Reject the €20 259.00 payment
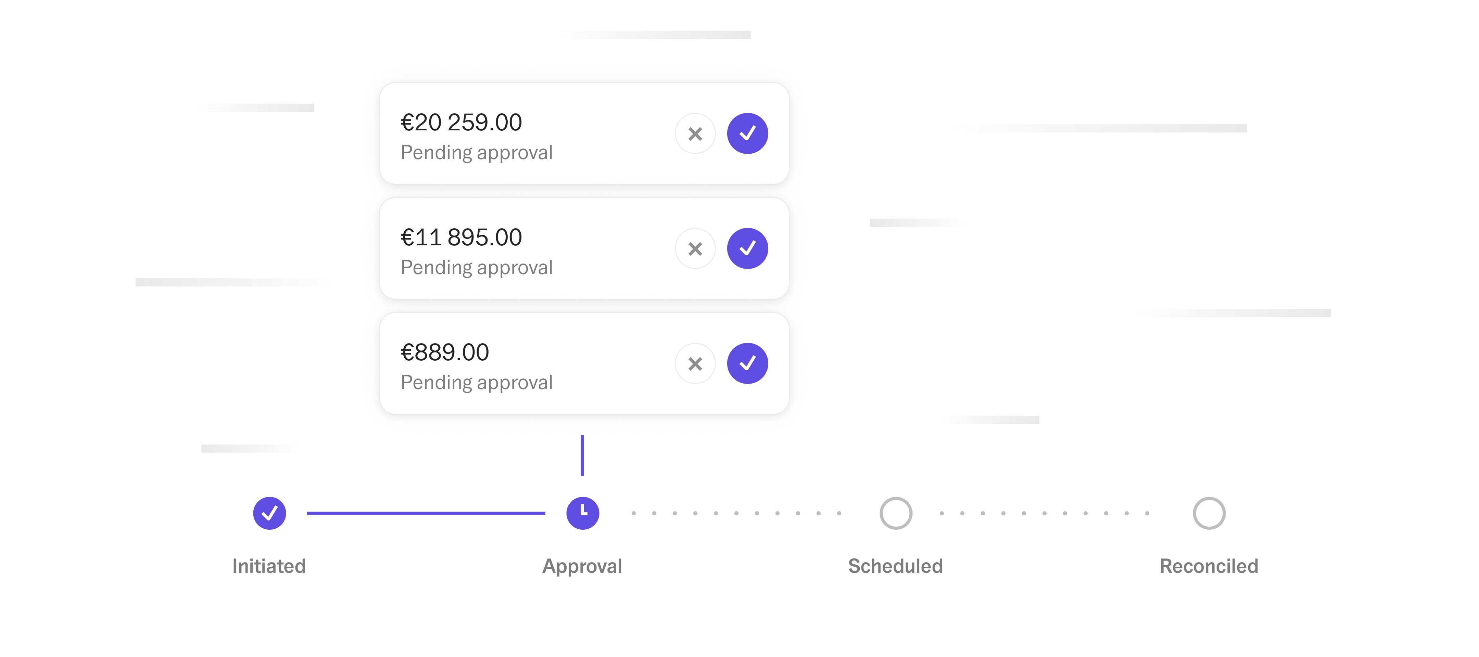 tap(695, 134)
